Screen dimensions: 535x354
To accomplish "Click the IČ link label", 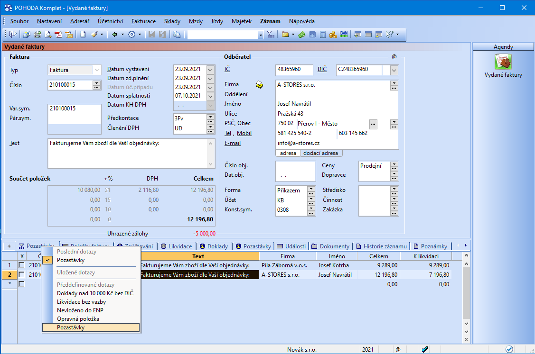I will [227, 69].
